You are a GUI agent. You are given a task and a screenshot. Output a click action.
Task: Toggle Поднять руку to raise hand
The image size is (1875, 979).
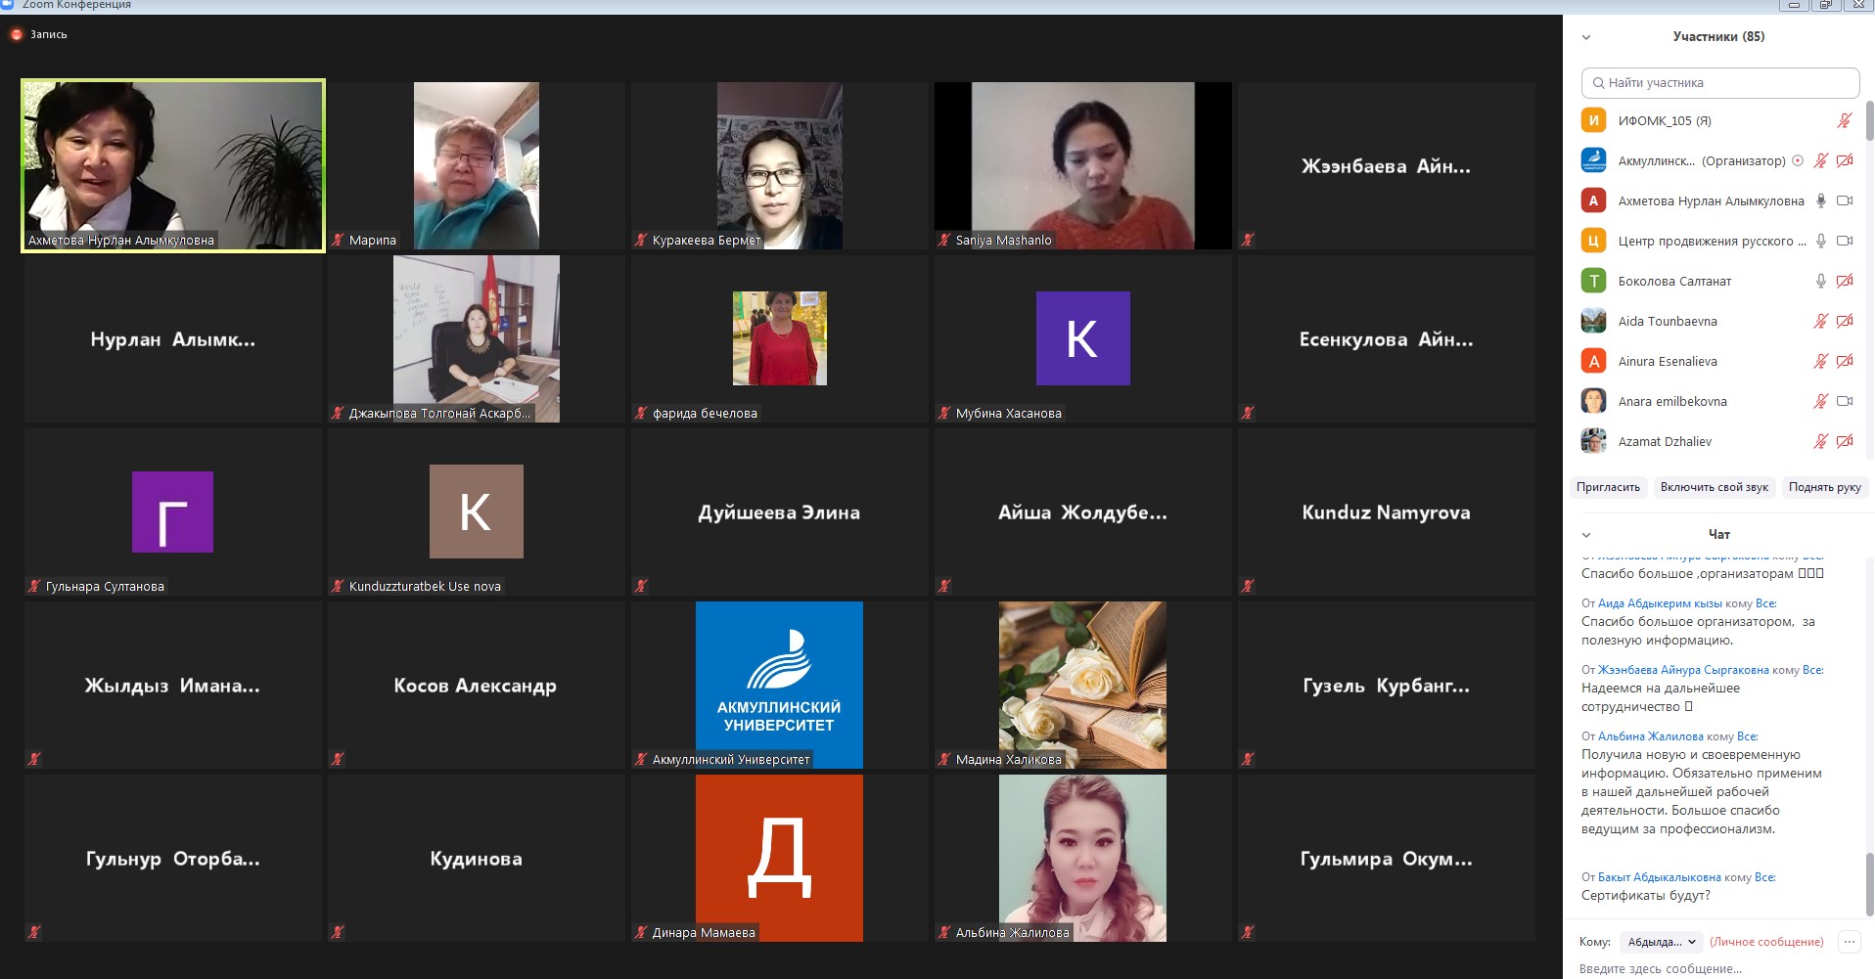coord(1824,487)
